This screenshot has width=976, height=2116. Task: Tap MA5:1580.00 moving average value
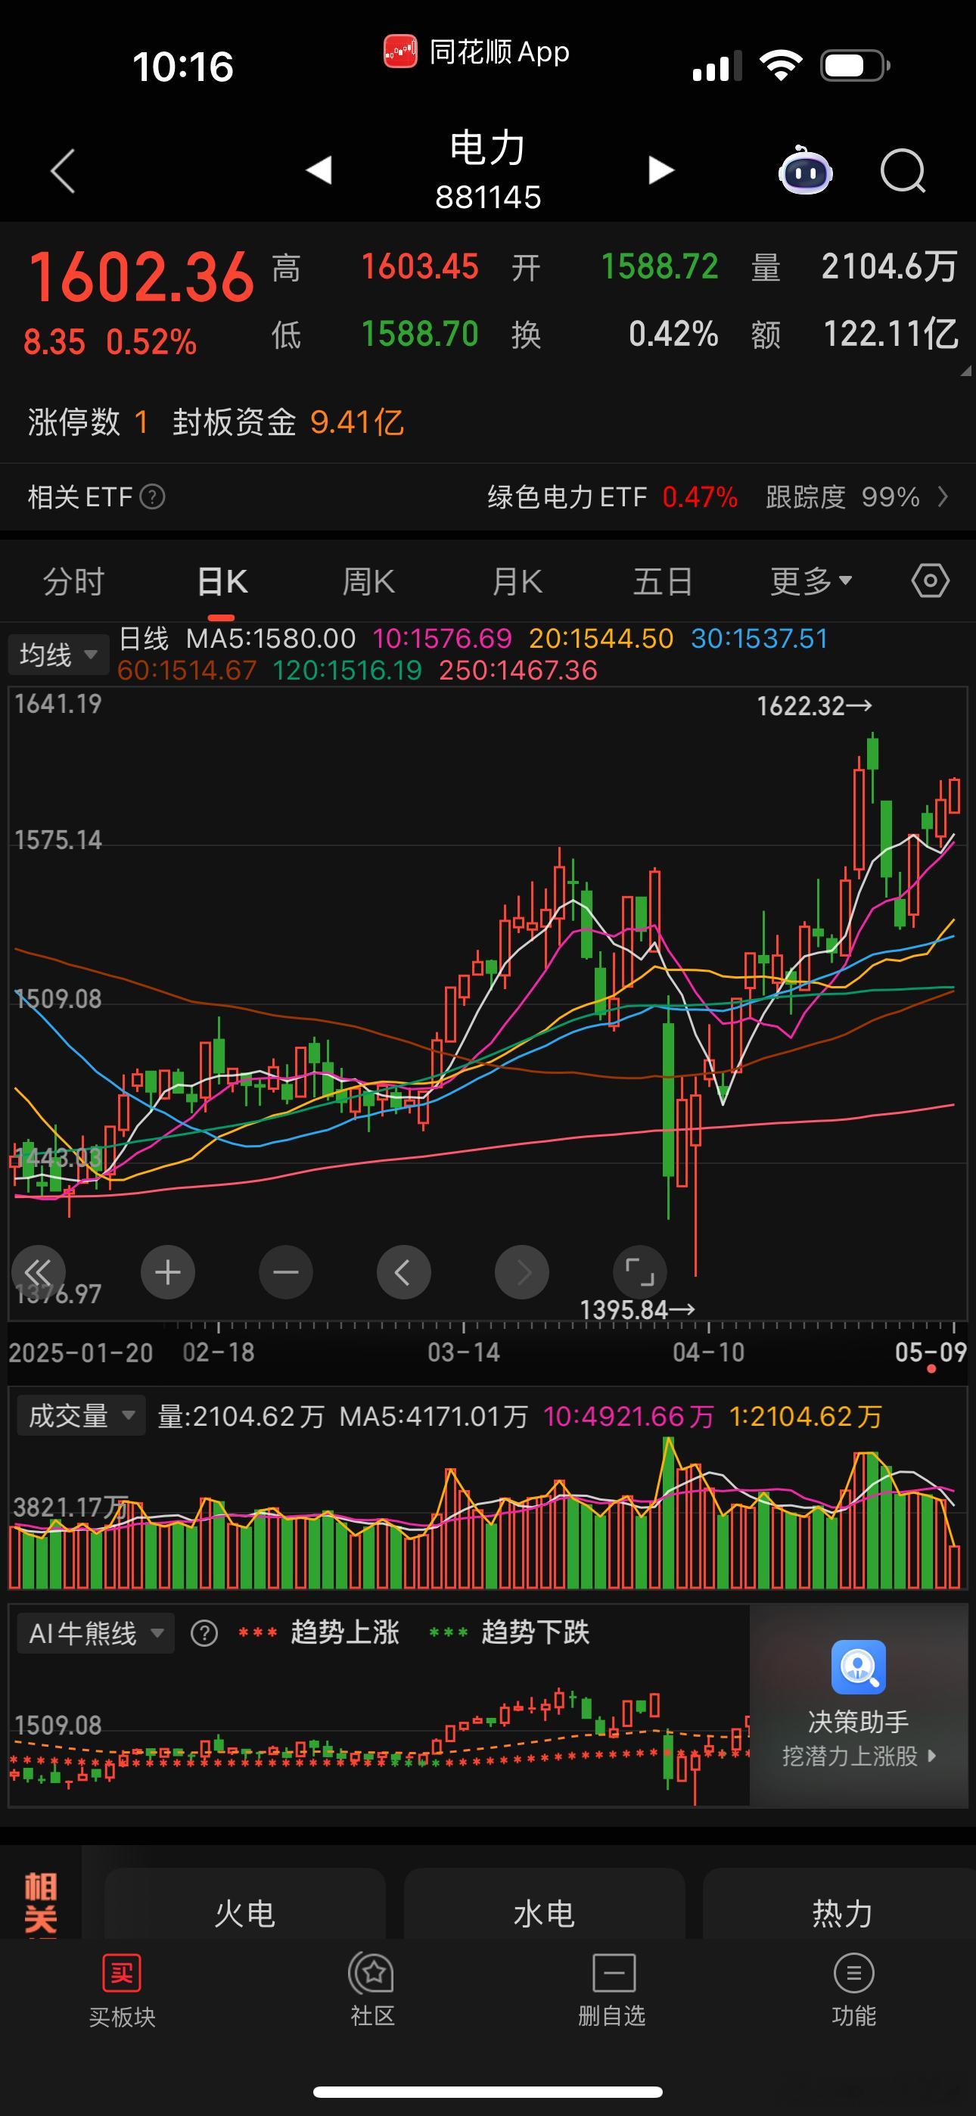pyautogui.click(x=271, y=638)
